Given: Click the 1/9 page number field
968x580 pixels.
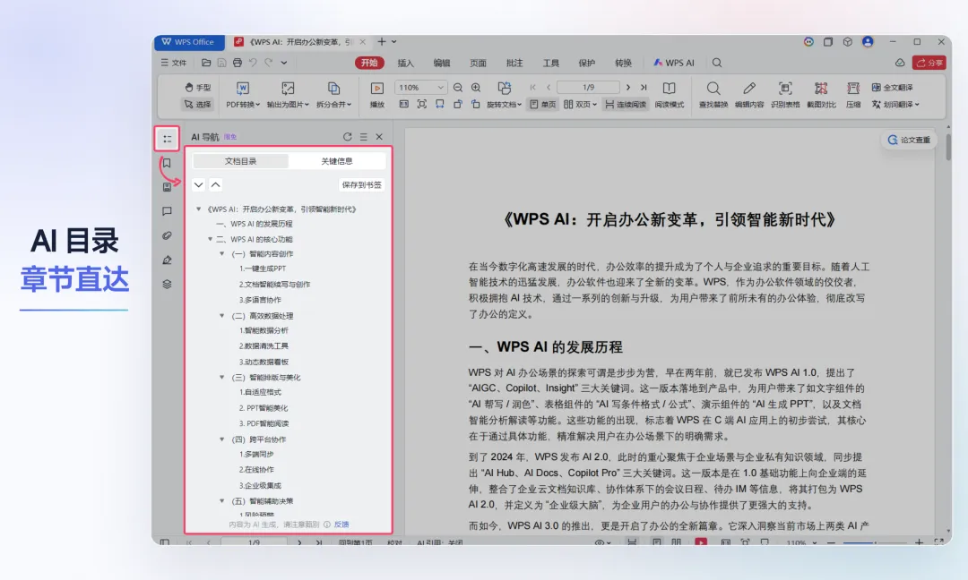Looking at the screenshot, I should 588,88.
